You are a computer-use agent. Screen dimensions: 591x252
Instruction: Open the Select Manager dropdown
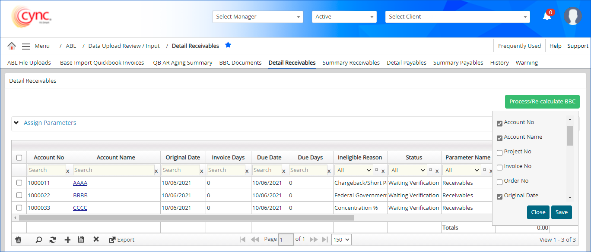[x=258, y=17]
